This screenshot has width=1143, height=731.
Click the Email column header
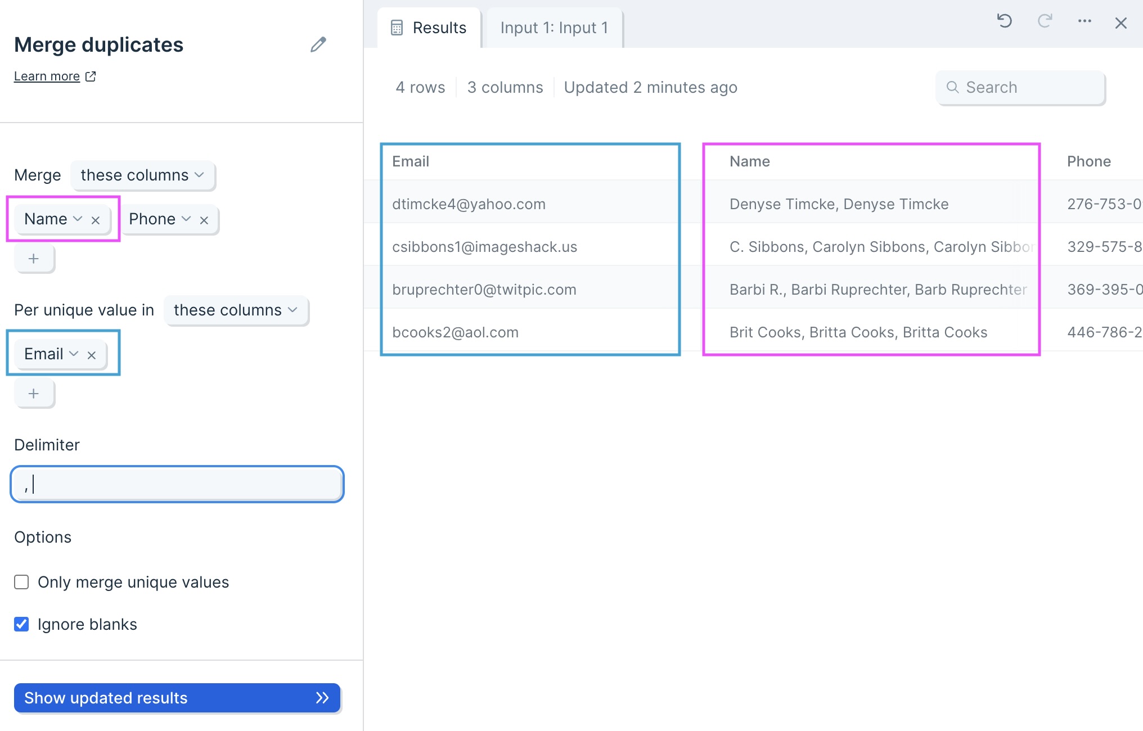[x=411, y=161]
